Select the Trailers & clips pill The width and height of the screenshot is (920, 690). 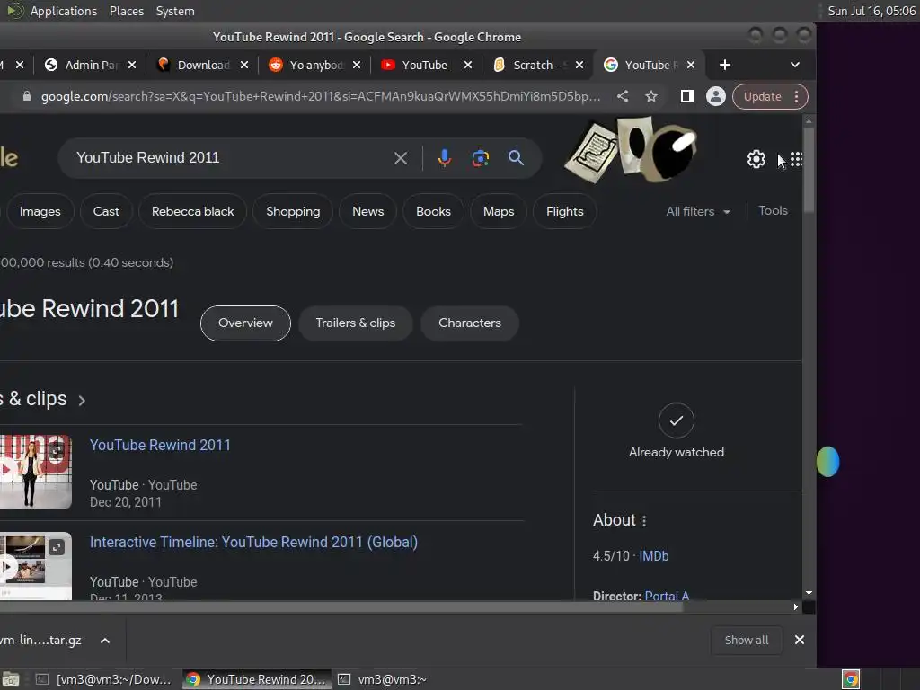click(356, 323)
